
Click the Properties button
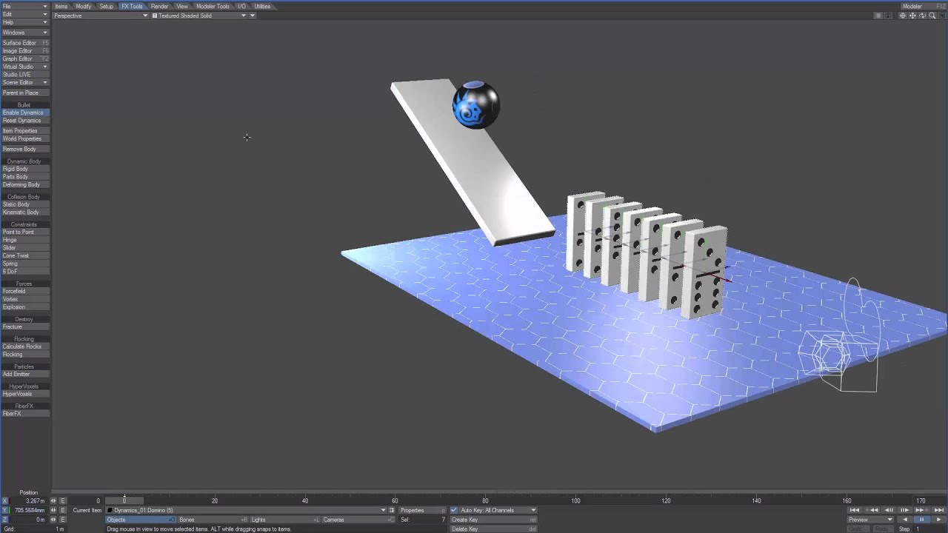[422, 510]
